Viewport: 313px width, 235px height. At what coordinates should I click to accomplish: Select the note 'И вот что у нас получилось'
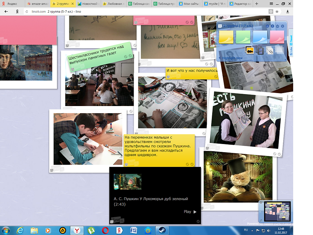[192, 73]
